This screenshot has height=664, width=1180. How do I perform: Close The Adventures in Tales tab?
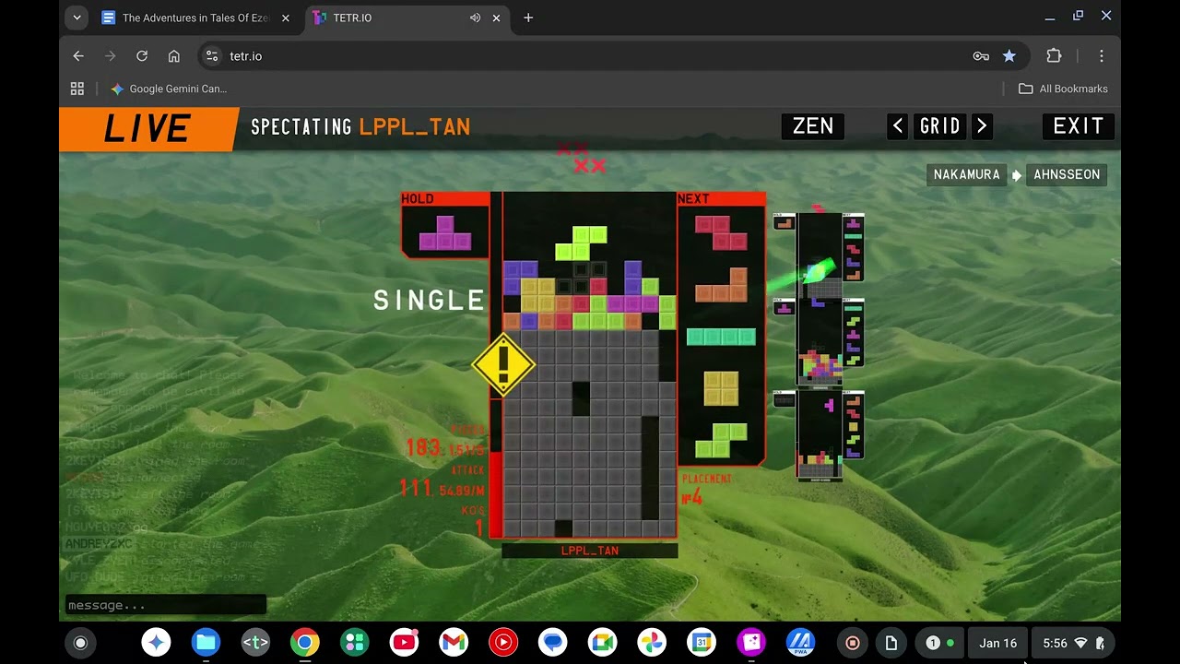[285, 18]
